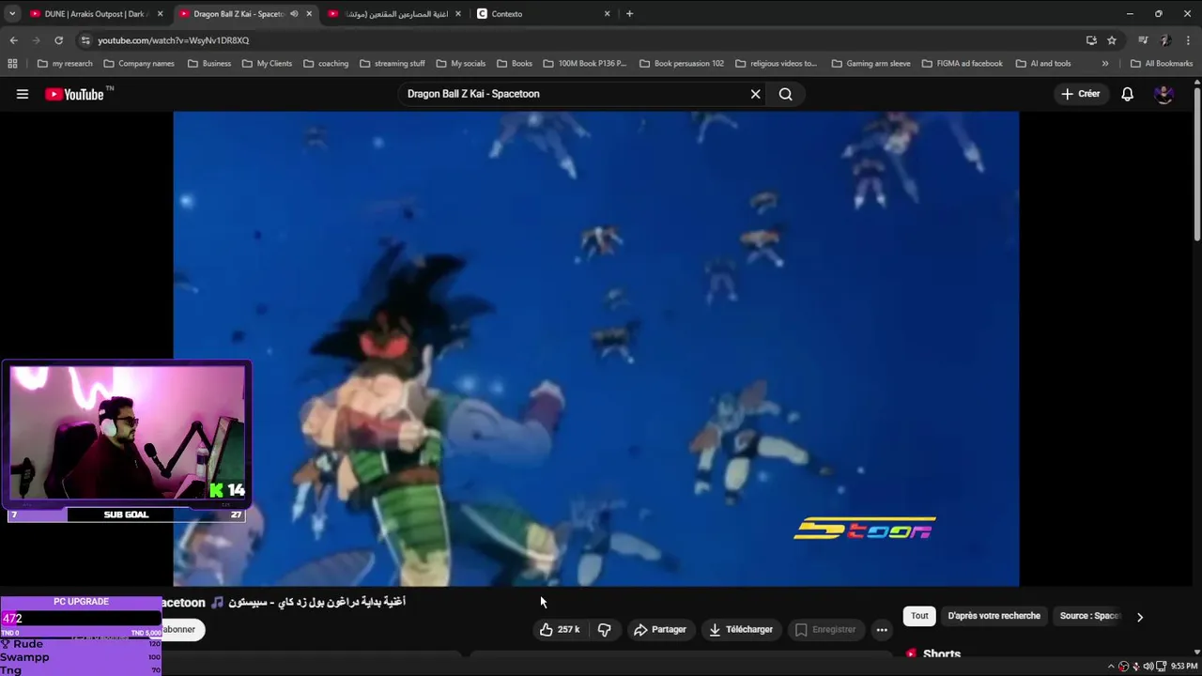Open the 'Company names' bookmark folder
1202x676 pixels.
pos(139,64)
